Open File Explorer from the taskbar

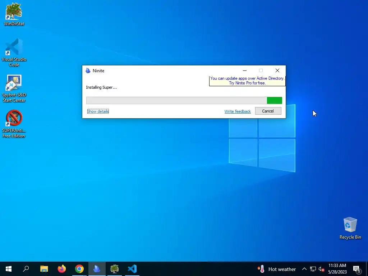[x=44, y=269]
